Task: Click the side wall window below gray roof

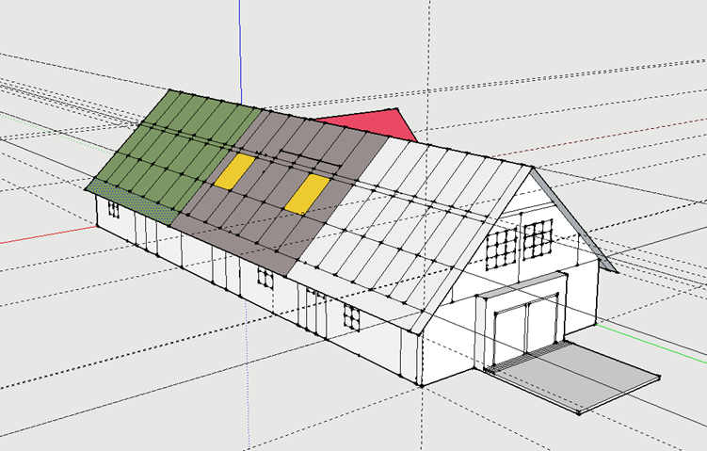Action: click(265, 279)
